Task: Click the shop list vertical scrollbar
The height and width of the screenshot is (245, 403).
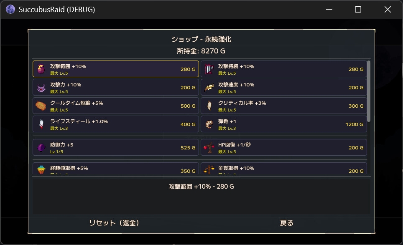Action: (369, 91)
